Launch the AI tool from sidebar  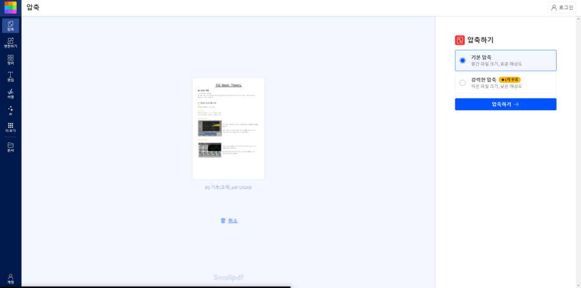pyautogui.click(x=10, y=110)
